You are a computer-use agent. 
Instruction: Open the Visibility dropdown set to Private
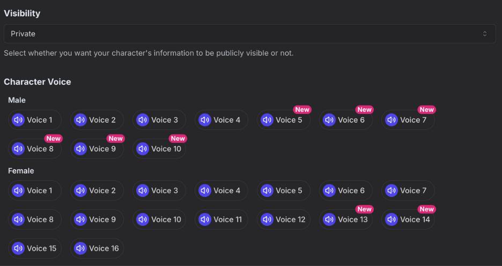tap(249, 34)
